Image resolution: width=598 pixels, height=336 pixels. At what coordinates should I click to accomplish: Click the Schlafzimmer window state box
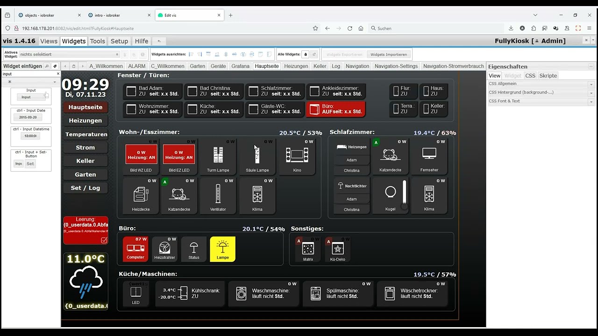(275, 91)
